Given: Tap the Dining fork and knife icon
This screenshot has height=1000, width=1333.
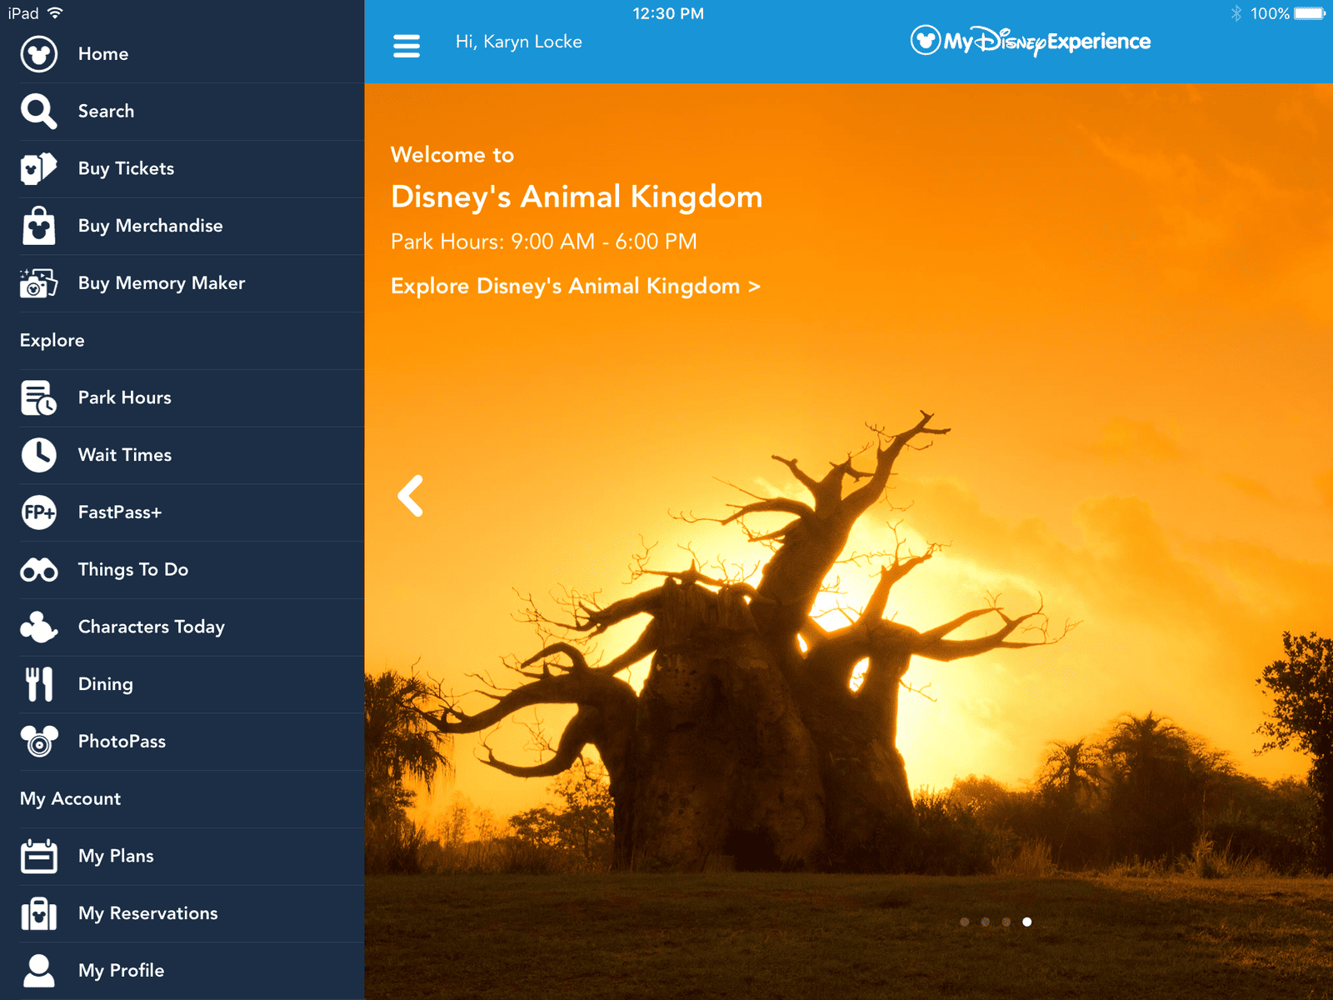Looking at the screenshot, I should coord(38,684).
